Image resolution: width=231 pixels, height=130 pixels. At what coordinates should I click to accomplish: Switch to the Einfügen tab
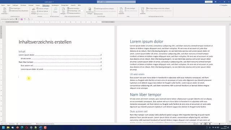tap(15, 5)
